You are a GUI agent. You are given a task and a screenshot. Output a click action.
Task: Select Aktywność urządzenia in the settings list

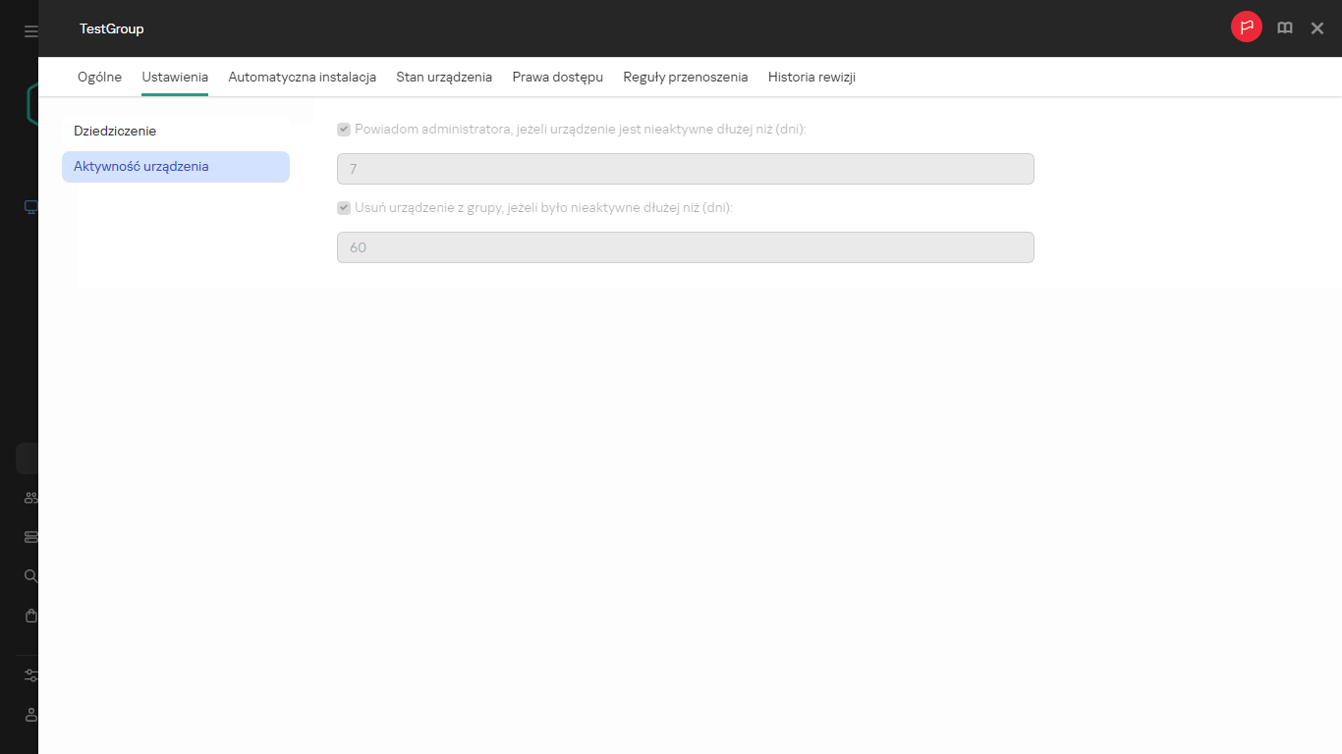(x=176, y=167)
